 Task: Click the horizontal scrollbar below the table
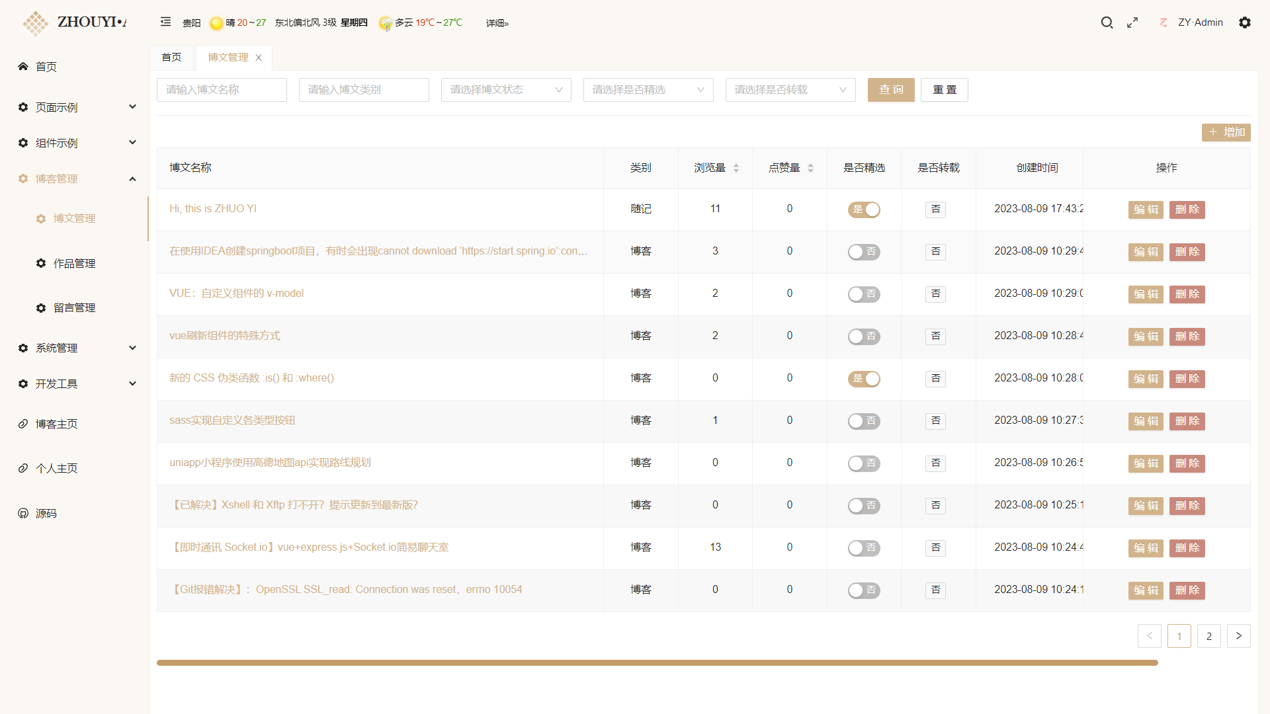657,662
